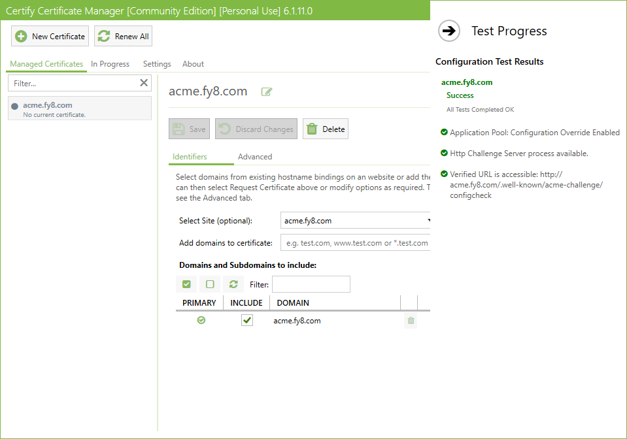Image resolution: width=627 pixels, height=439 pixels.
Task: Click check icon beside Verified URL result
Action: [x=444, y=173]
